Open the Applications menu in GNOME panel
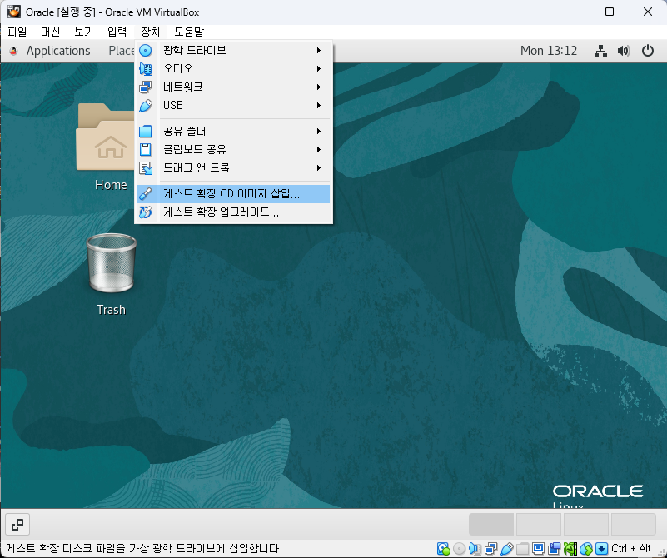This screenshot has height=558, width=667. pyautogui.click(x=58, y=51)
